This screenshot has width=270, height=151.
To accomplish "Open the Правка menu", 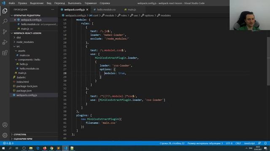I will click(22, 3).
